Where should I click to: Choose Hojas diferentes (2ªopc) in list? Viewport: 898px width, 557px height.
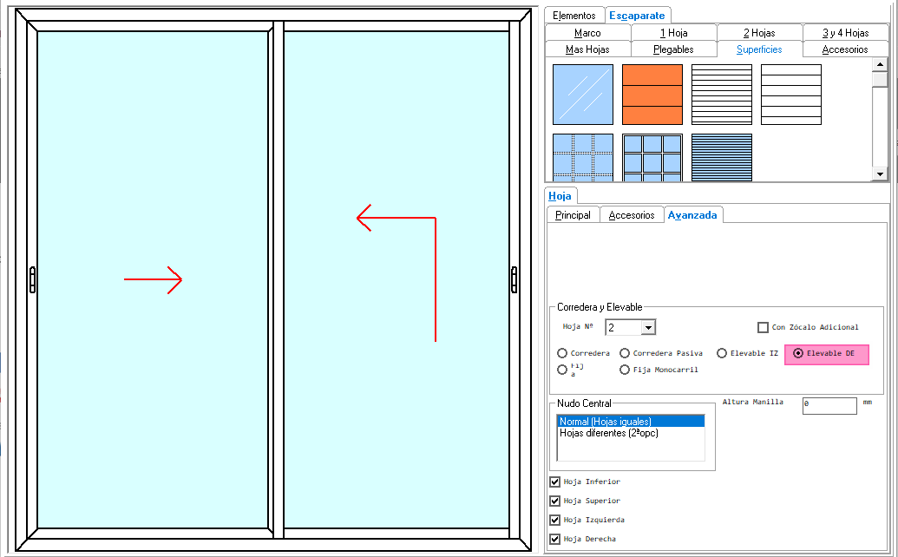click(631, 433)
